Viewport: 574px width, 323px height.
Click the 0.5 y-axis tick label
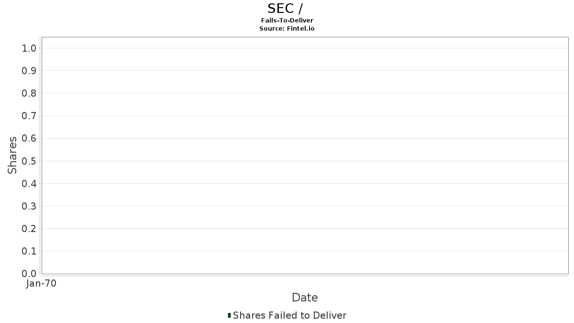[29, 161]
